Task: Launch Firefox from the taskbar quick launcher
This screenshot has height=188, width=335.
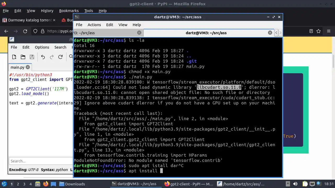Action: 46,184
